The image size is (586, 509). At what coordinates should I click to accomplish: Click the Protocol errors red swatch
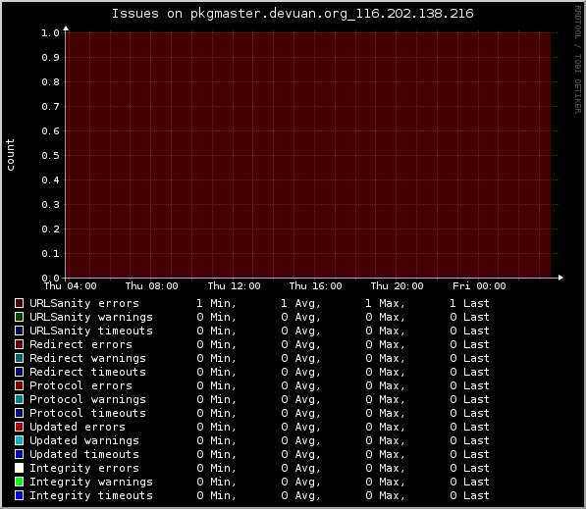[19, 385]
